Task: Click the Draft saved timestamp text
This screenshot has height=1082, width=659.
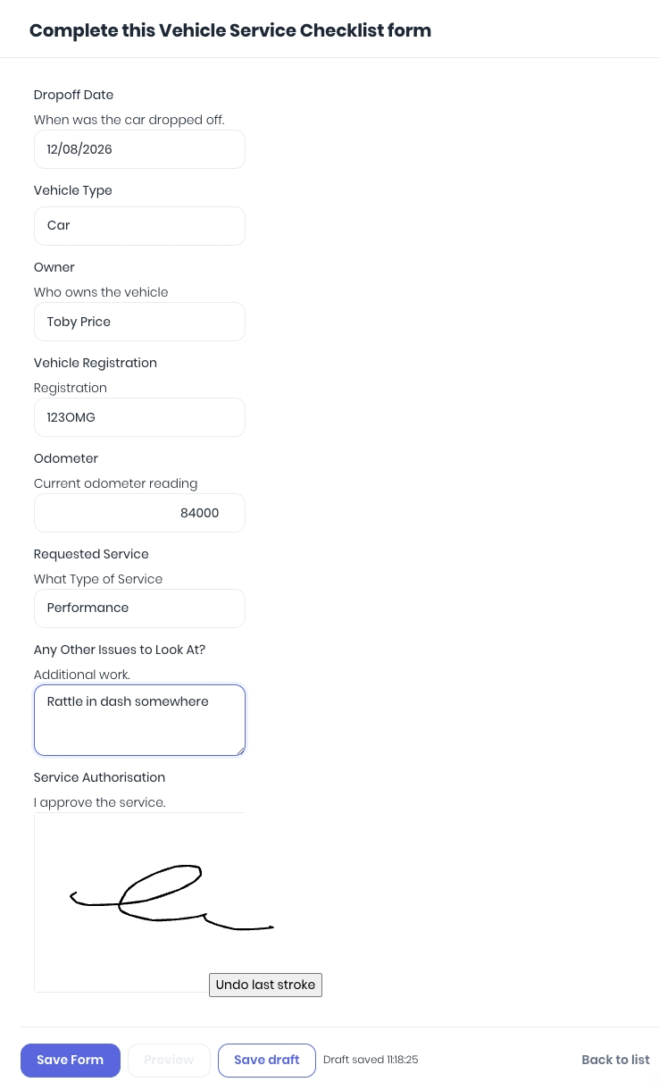Action: coord(371,1060)
